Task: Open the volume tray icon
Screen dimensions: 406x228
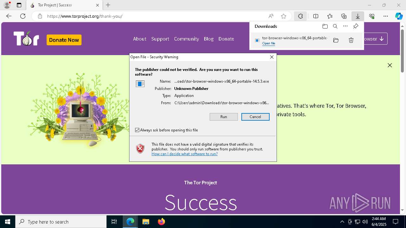Action: pos(365,222)
